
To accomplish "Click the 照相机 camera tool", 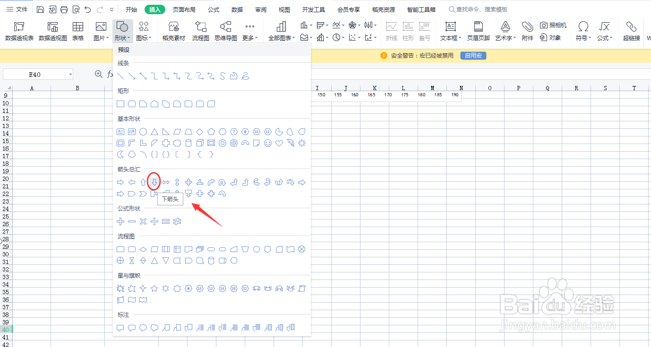I will point(553,25).
